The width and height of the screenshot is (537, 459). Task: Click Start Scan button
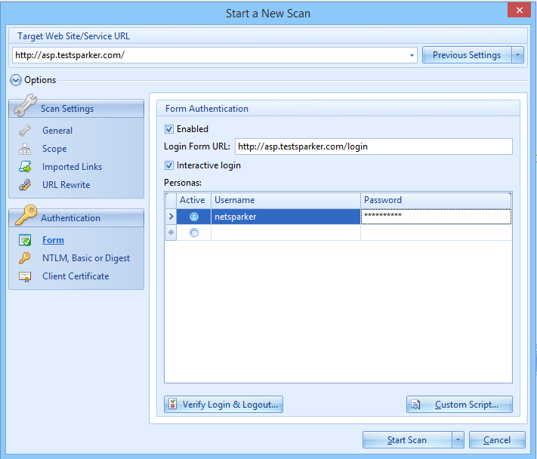pyautogui.click(x=407, y=440)
